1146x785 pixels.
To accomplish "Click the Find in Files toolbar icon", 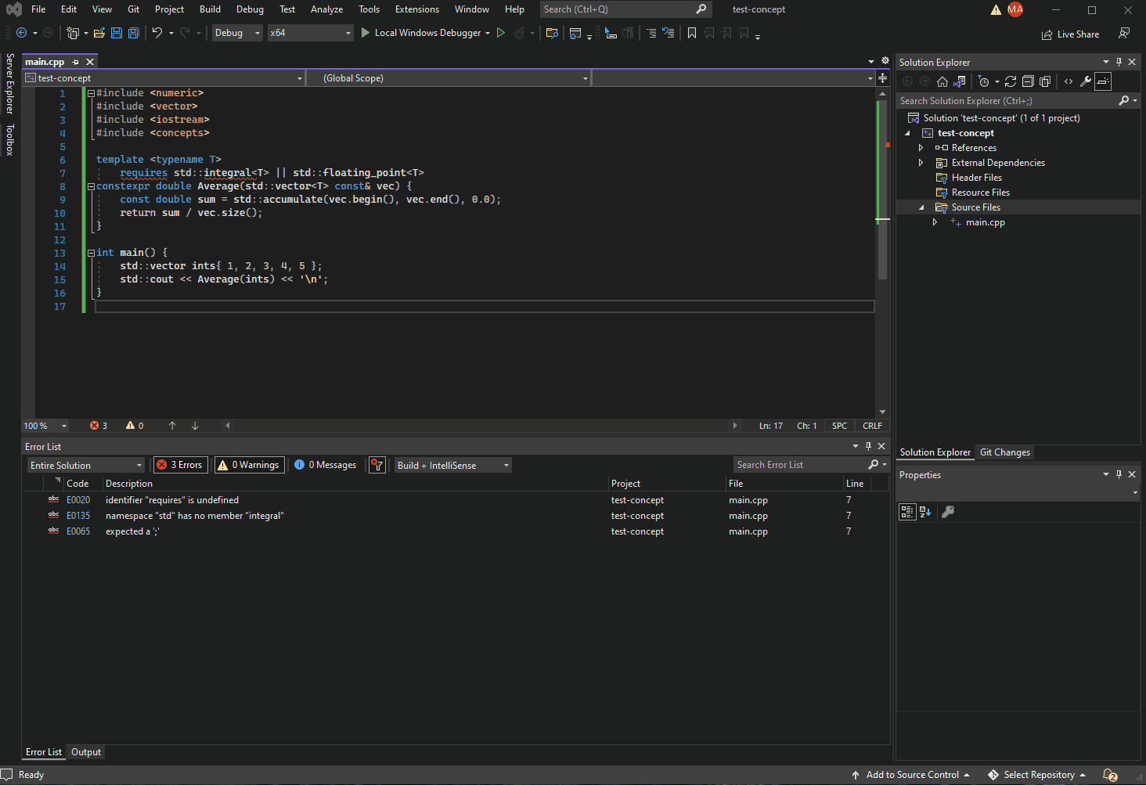I will [552, 33].
